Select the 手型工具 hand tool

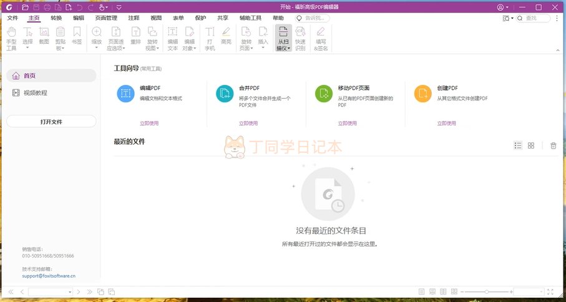[x=11, y=38]
